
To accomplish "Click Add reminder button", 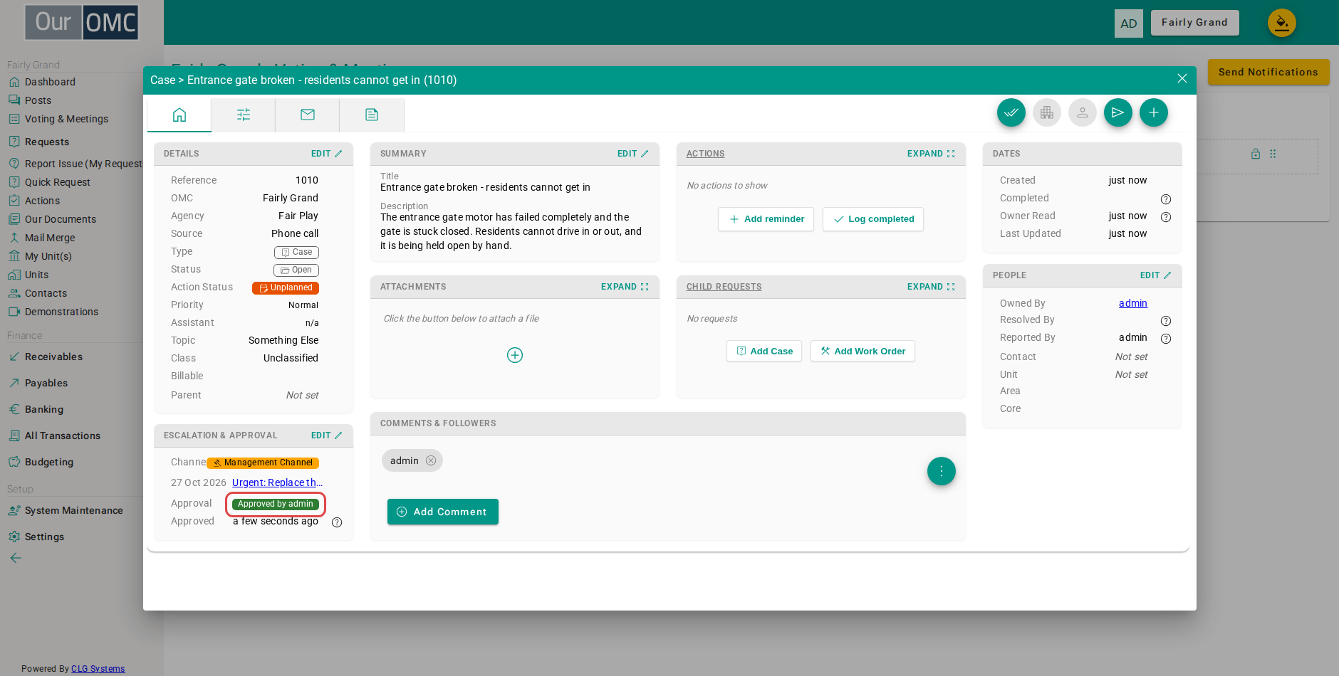I will (766, 219).
